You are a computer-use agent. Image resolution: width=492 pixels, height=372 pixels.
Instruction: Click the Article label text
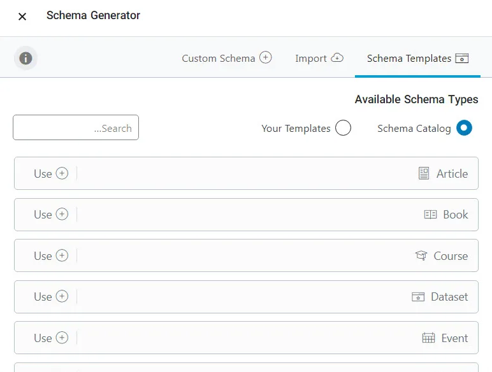tap(452, 174)
